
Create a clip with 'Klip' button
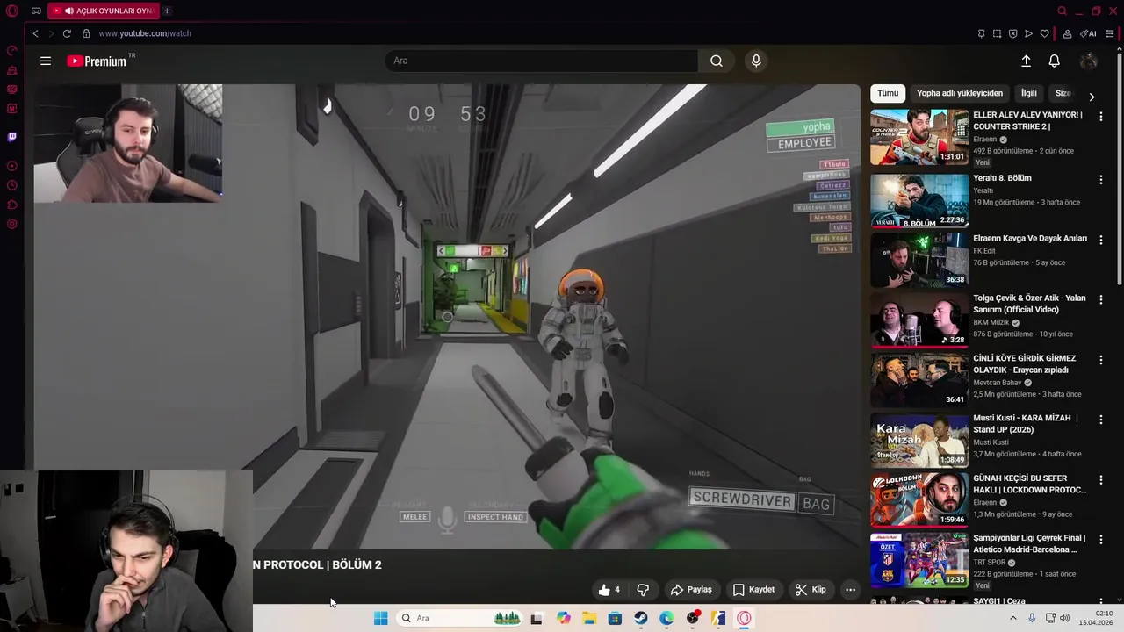click(x=810, y=590)
